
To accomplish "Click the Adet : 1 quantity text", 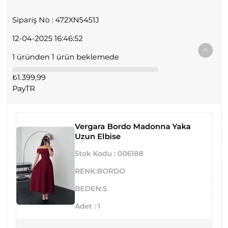I will 88,206.
